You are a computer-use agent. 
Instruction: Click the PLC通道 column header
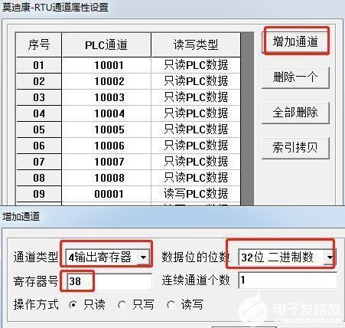pos(106,45)
